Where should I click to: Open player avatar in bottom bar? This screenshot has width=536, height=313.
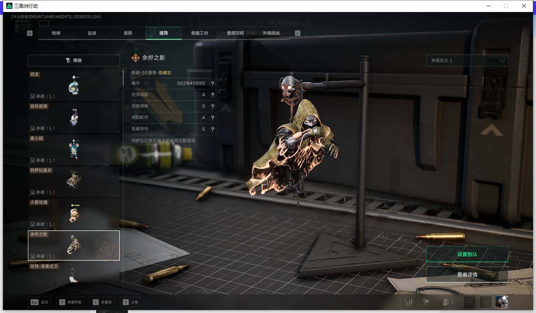coord(501,302)
